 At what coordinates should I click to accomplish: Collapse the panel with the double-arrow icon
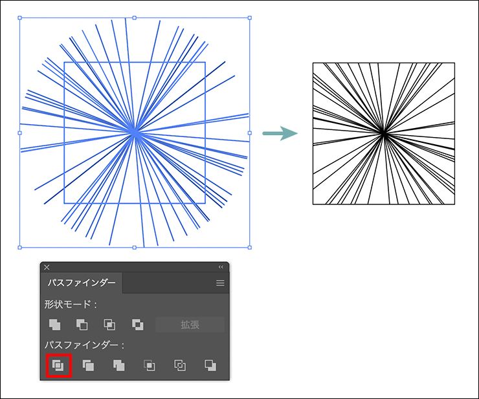[x=221, y=266]
